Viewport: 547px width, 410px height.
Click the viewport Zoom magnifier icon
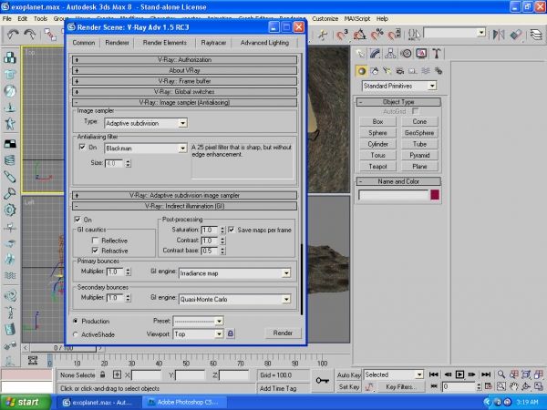click(501, 374)
